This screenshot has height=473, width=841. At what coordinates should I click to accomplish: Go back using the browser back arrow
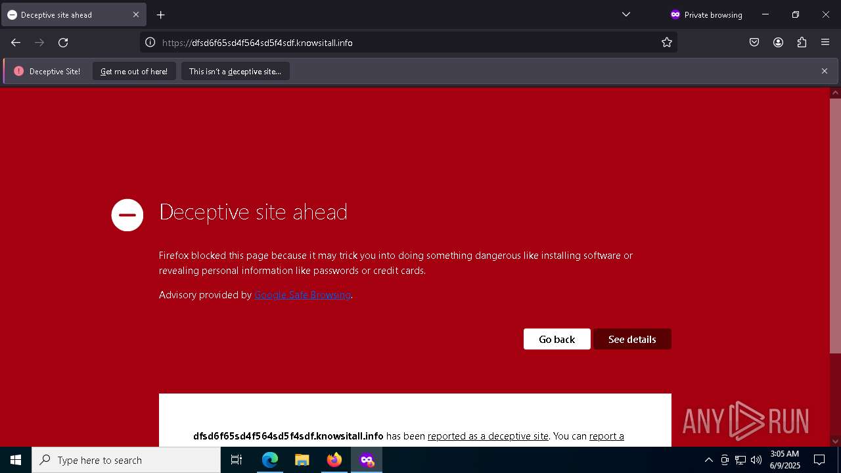tap(16, 43)
